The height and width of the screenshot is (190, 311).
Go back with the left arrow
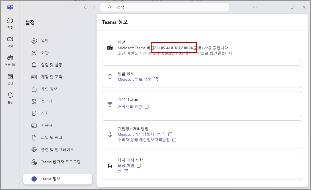tap(85, 7)
